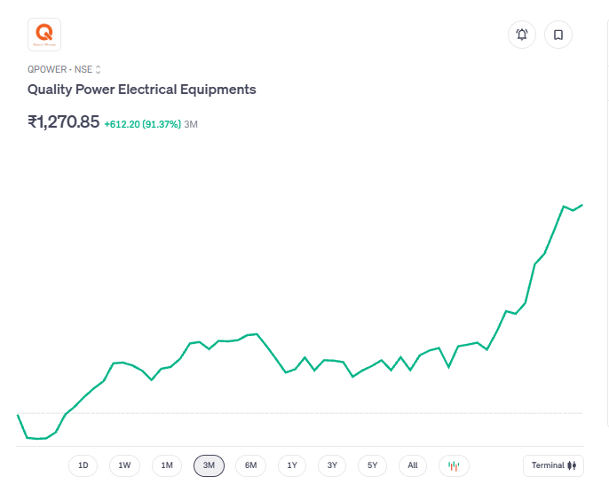The image size is (609, 492).
Task: Switch exchange using the NSE selector
Action: tap(89, 69)
